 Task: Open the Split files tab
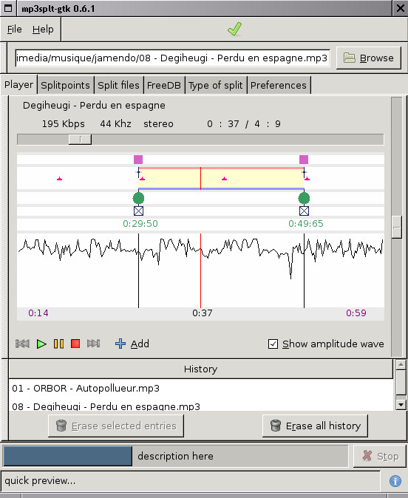(118, 85)
